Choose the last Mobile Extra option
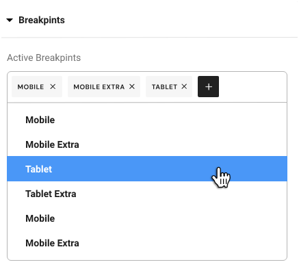Viewport: 299px width, 271px height. click(147, 243)
